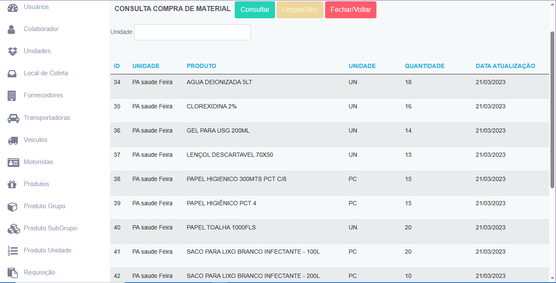This screenshot has width=556, height=283.
Task: Sort by the QUANTIDADE column header
Action: (x=424, y=66)
